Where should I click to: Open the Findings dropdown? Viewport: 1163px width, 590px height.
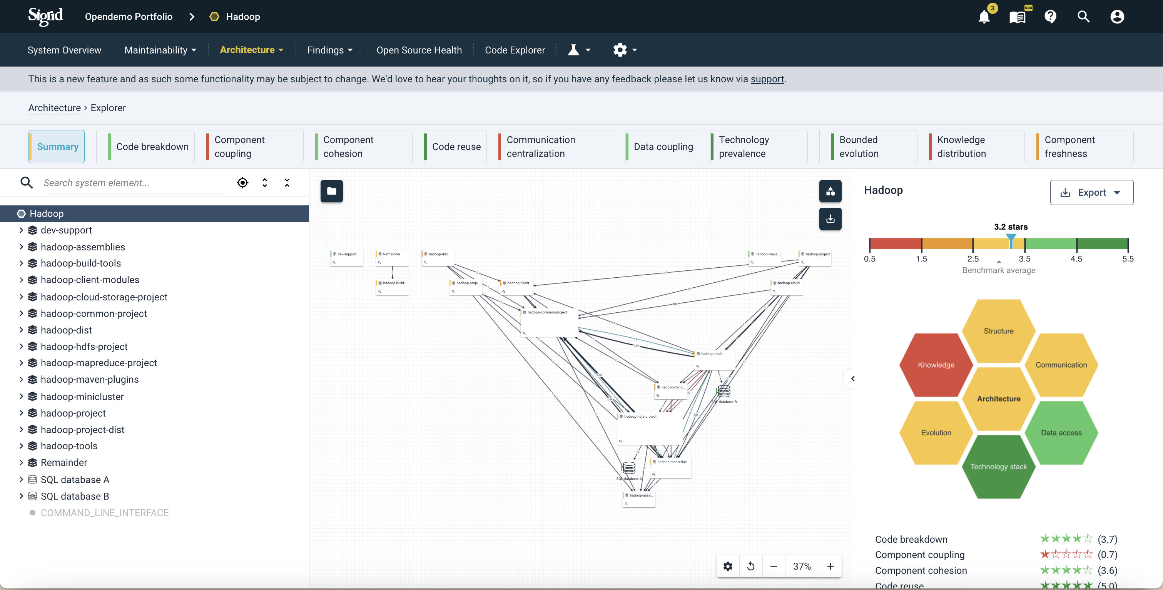[329, 50]
